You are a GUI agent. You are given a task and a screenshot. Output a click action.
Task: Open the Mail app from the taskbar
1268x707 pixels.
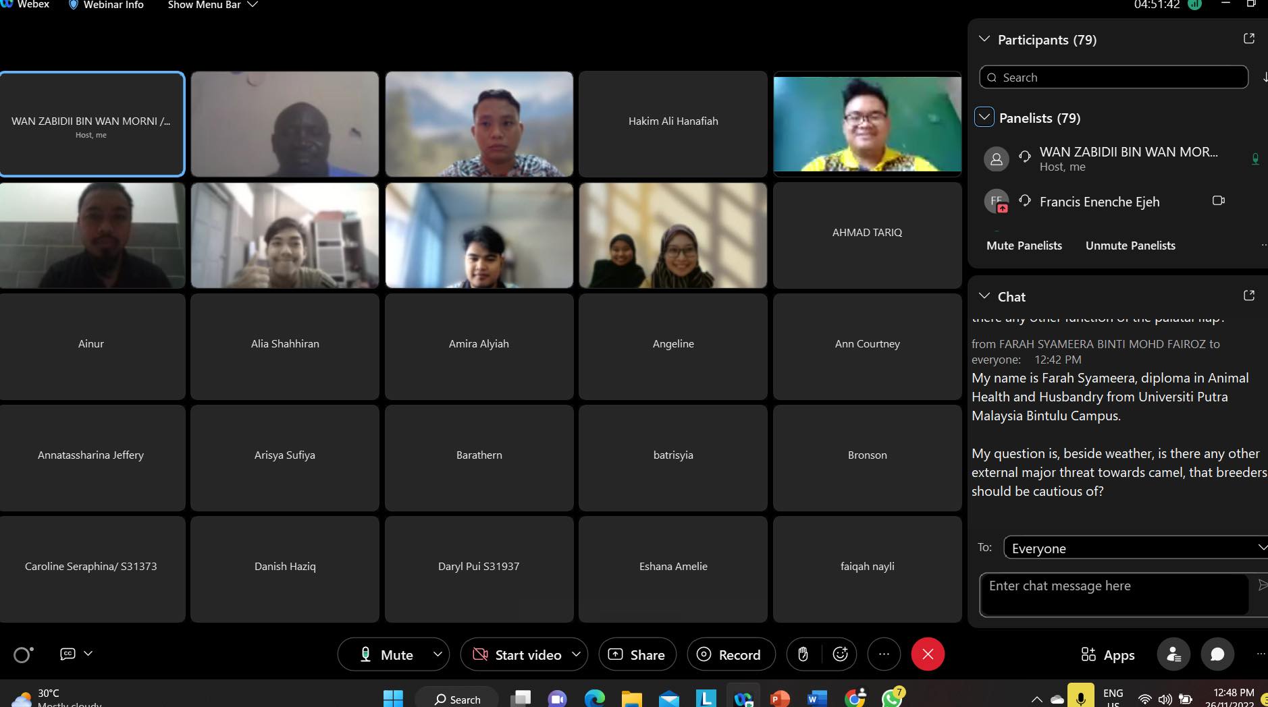668,699
